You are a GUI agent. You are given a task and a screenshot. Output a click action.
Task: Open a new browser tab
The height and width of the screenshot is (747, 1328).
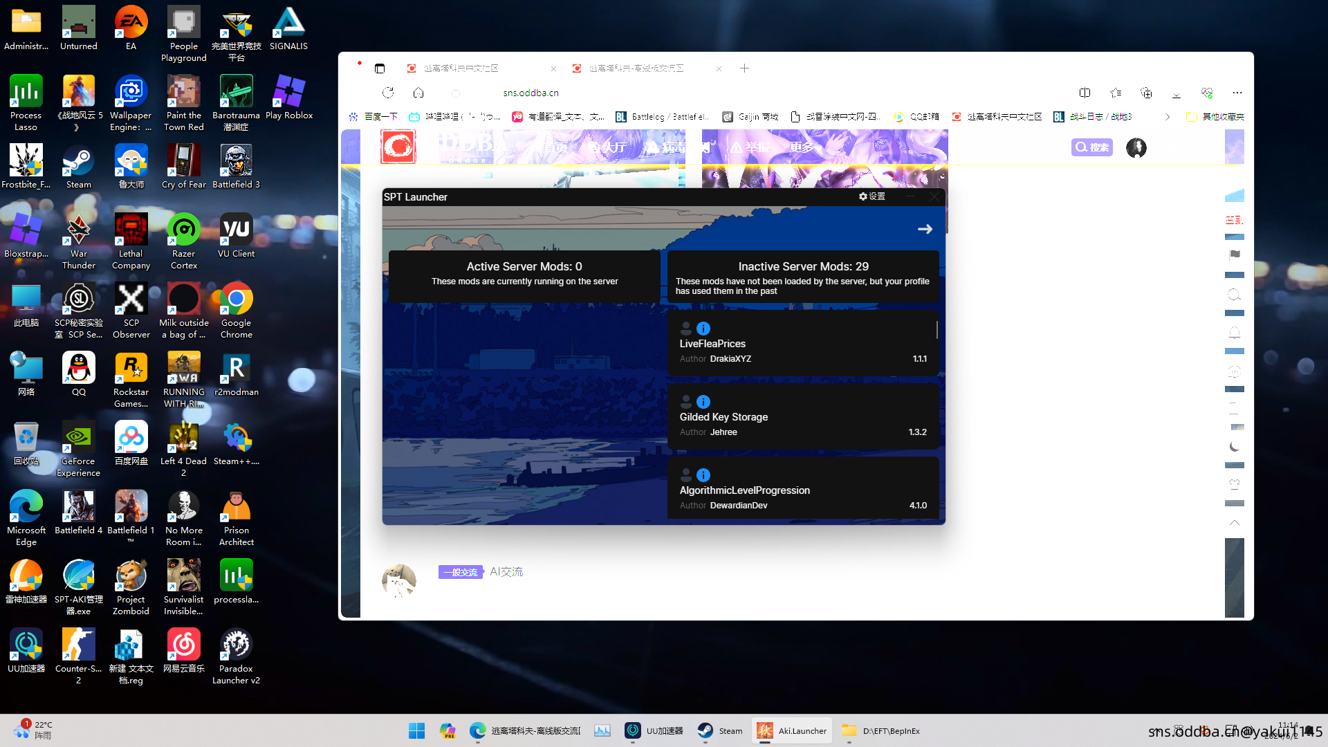(744, 68)
